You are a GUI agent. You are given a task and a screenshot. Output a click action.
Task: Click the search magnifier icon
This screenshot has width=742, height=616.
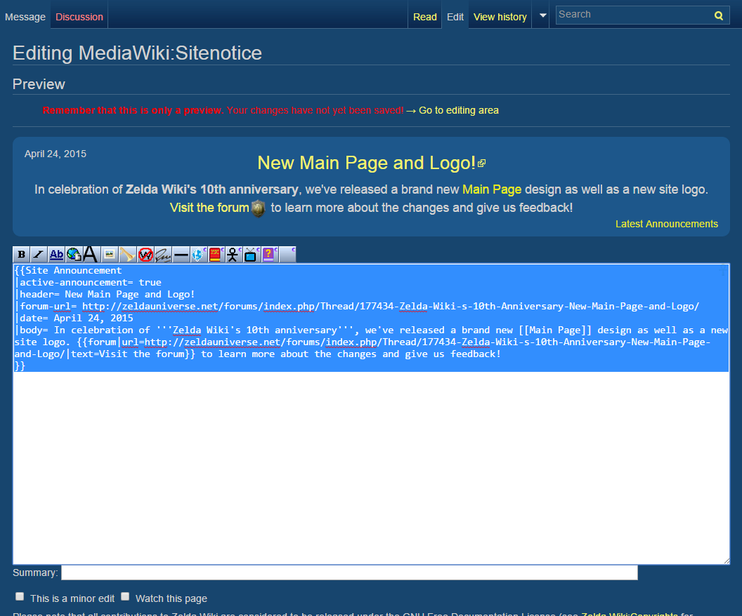(718, 15)
